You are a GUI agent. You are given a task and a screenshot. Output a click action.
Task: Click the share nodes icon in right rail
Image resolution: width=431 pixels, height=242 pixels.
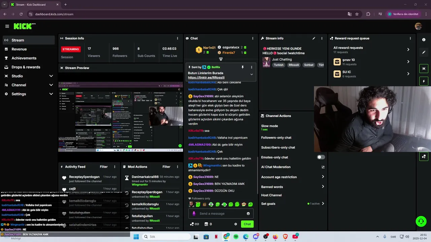[424, 157]
